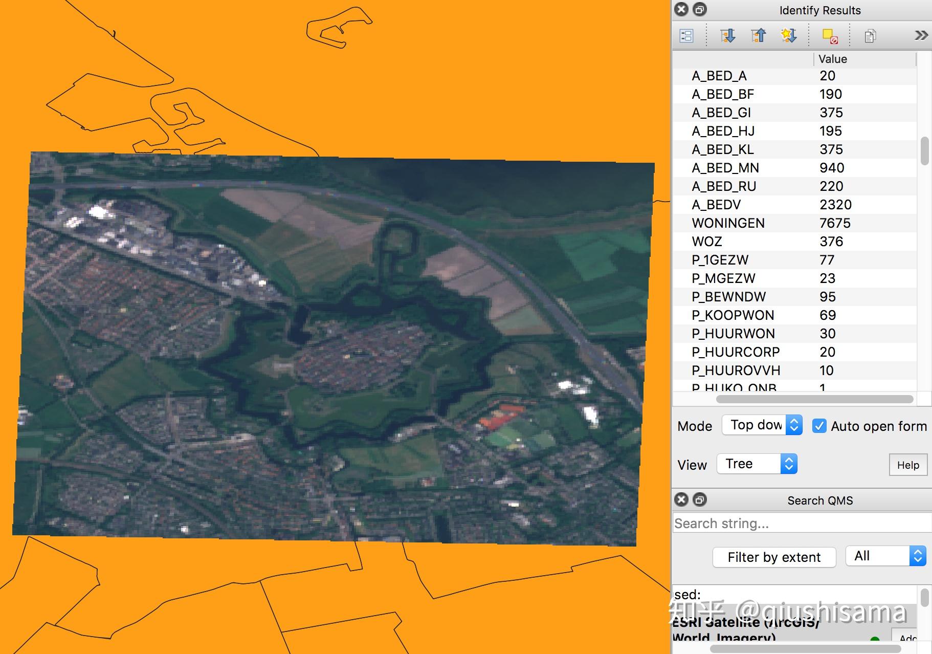Select the P_HUURCORP attribute row

(794, 352)
